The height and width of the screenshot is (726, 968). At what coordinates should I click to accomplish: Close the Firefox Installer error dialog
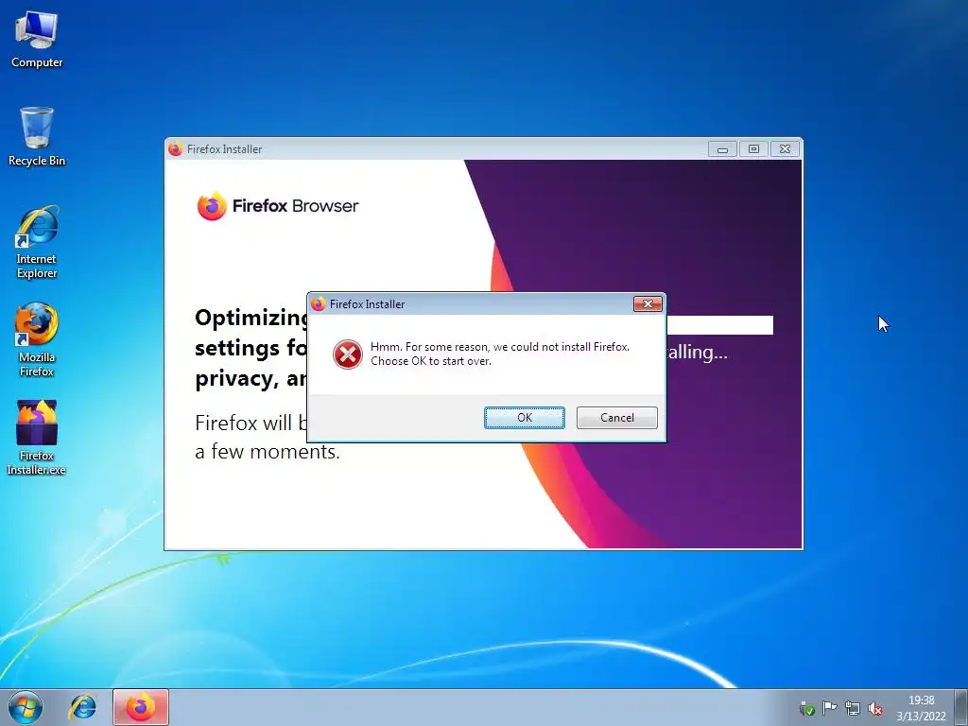[648, 303]
